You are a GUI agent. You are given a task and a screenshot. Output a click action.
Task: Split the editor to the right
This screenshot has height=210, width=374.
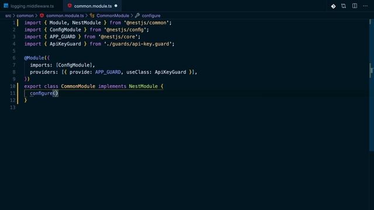pyautogui.click(x=355, y=6)
